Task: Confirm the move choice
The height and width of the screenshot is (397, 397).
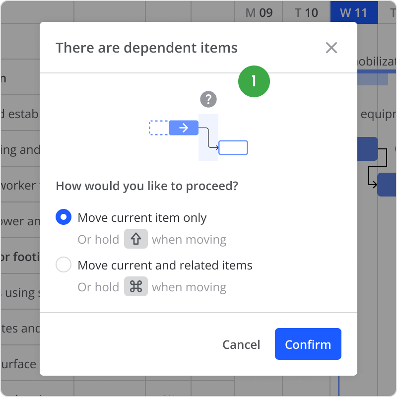Action: 308,344
